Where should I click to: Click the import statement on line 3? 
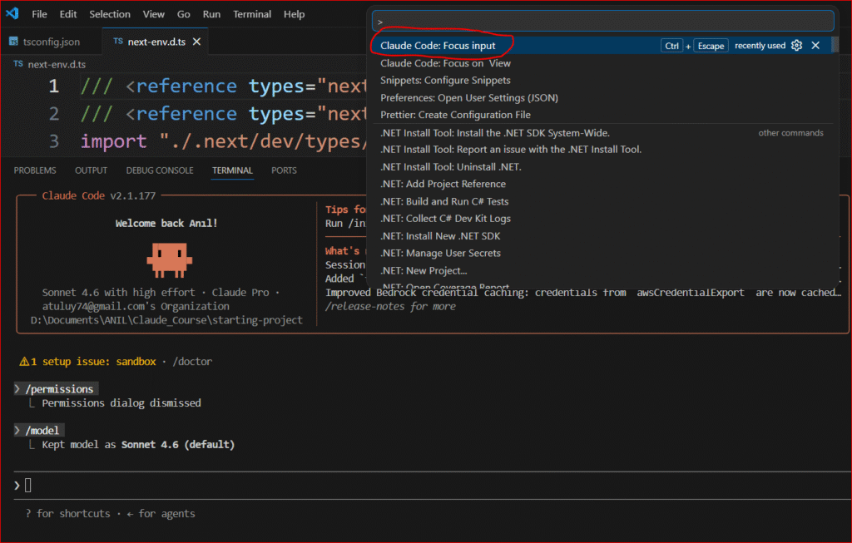click(x=223, y=141)
